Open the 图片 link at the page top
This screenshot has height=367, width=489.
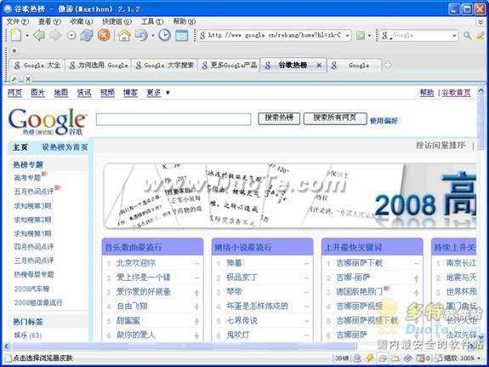37,93
